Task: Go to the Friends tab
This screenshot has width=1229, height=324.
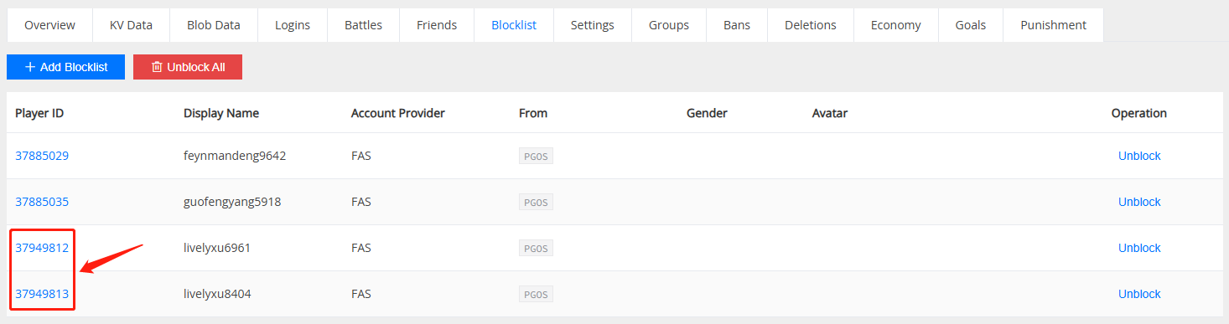Action: coord(437,25)
